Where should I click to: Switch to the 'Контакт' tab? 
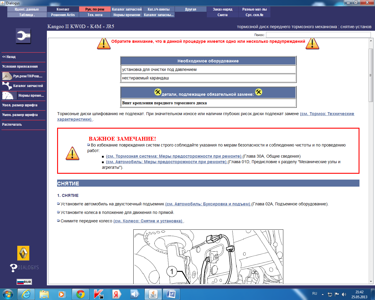63,9
